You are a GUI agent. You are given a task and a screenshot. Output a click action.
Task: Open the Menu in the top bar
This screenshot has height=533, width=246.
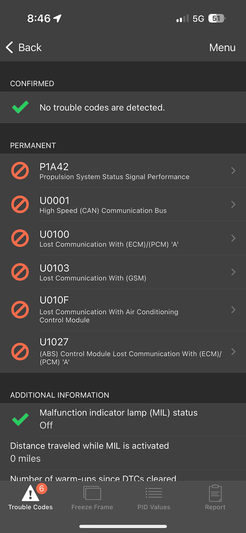(222, 48)
